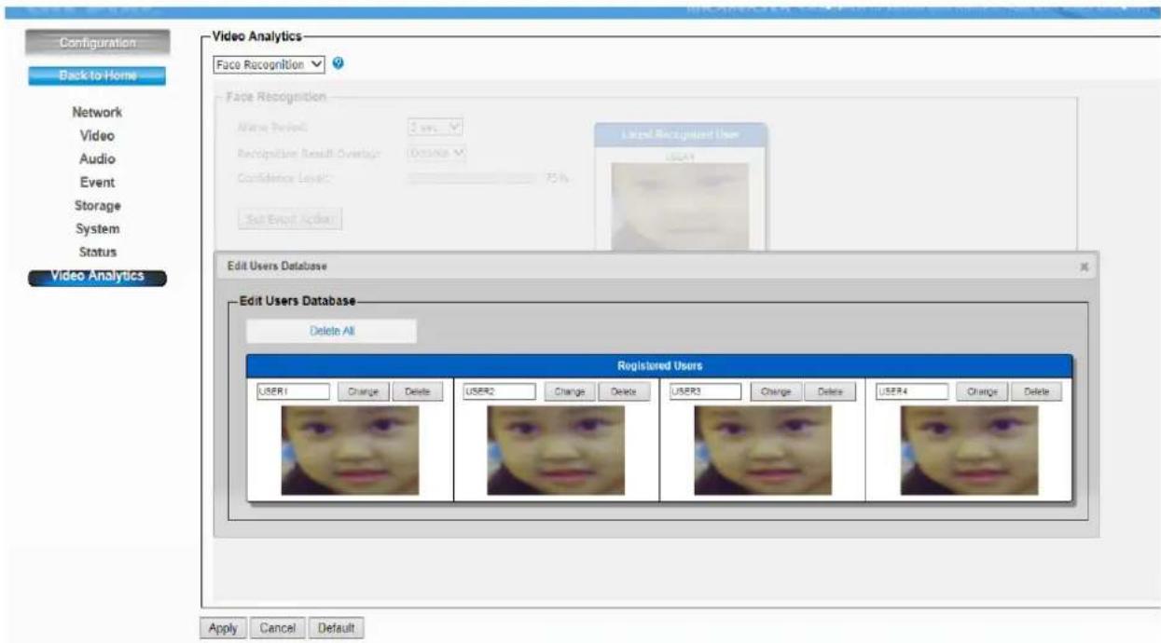Click the USER1 face thumbnail
The width and height of the screenshot is (1161, 643).
[x=350, y=449]
